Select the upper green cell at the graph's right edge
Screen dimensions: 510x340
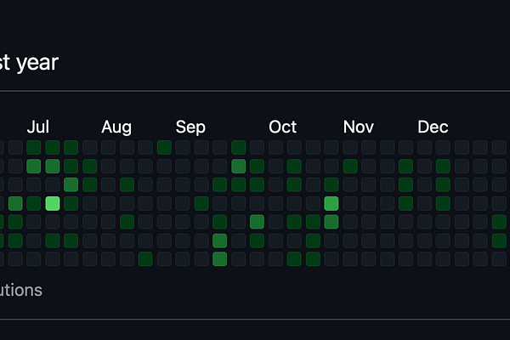(x=499, y=222)
